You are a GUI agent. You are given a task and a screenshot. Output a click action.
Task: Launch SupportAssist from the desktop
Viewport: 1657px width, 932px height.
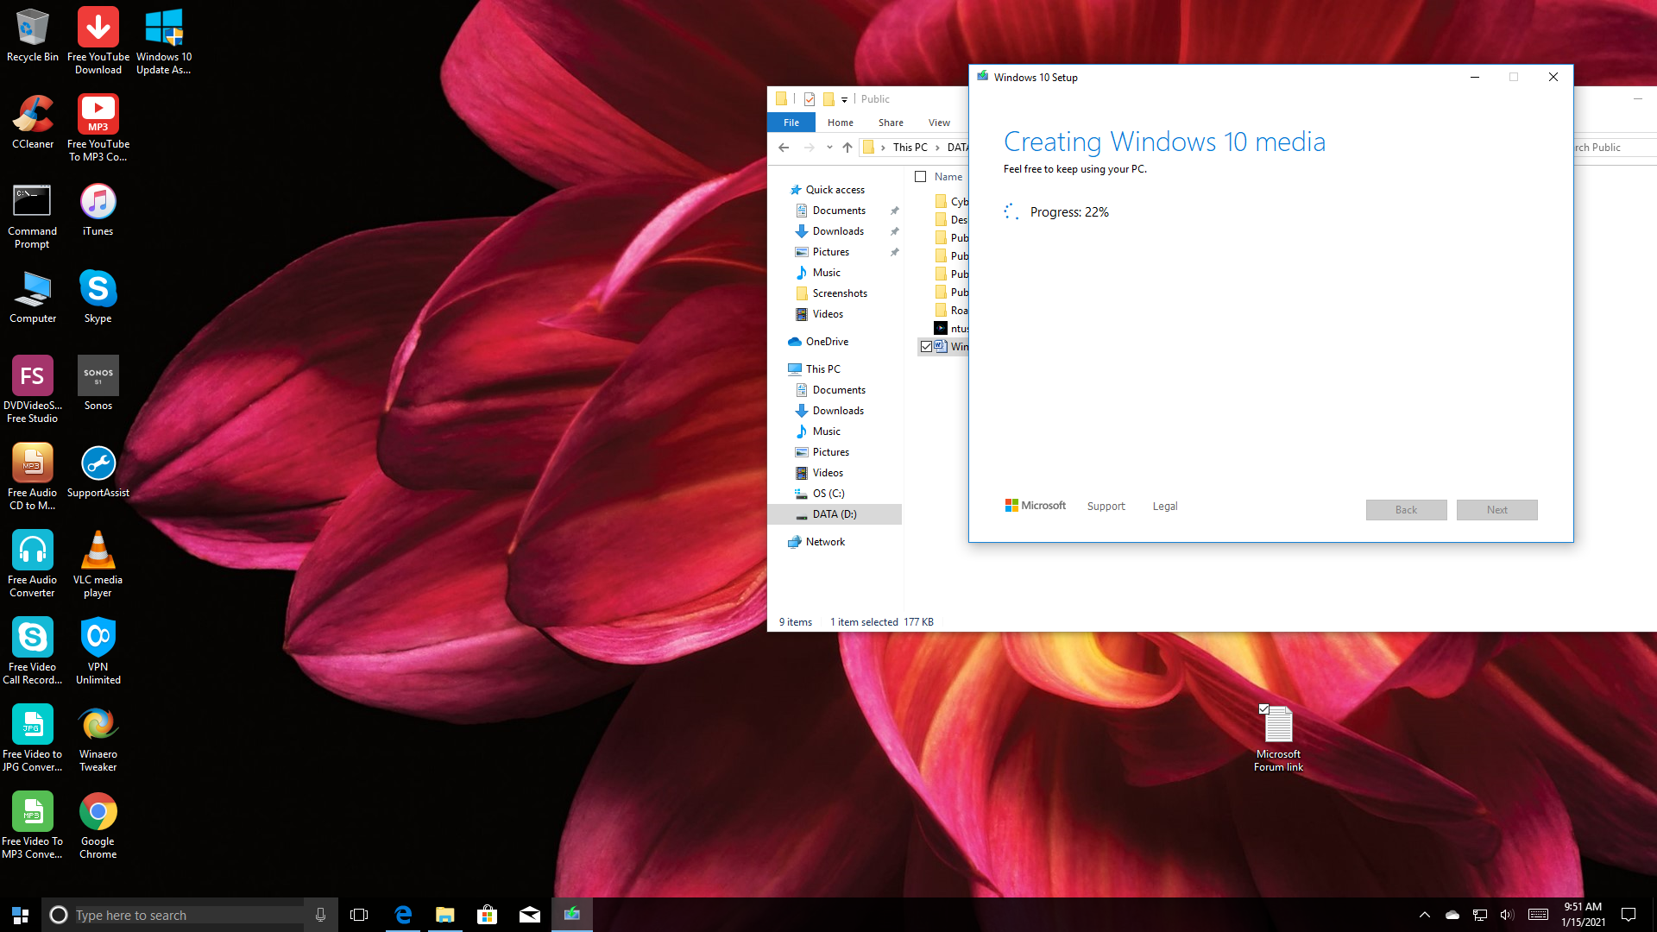tap(98, 471)
